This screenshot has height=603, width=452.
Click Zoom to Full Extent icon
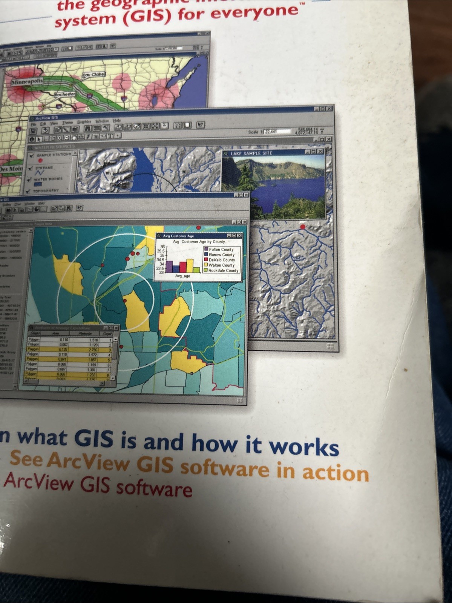pos(119,127)
